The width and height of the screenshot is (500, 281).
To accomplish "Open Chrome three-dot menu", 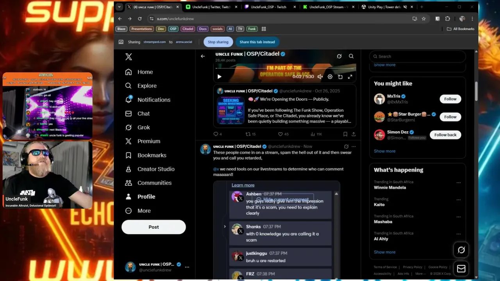I will [x=472, y=19].
